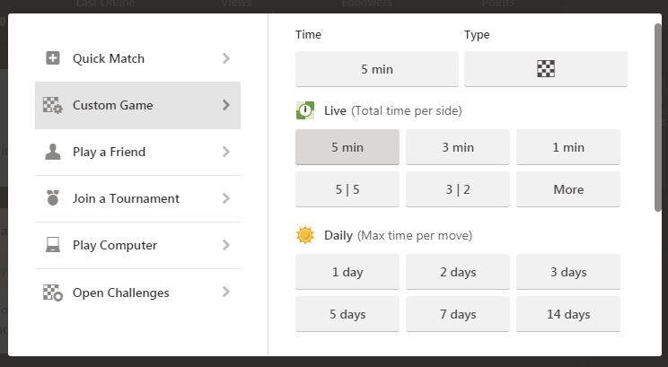Pick the 14 days daily option
The width and height of the screenshot is (668, 367).
tap(567, 314)
